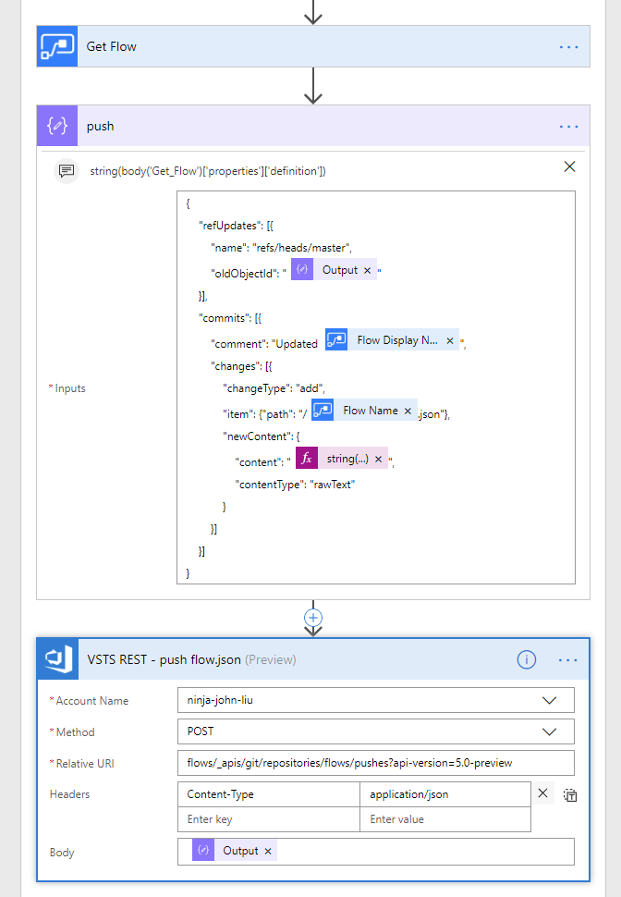Open the Get Flow ellipsis menu

[x=568, y=47]
